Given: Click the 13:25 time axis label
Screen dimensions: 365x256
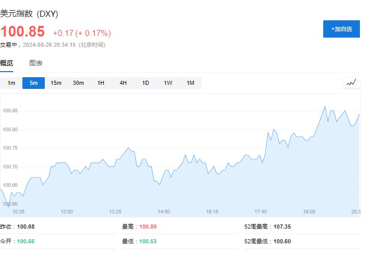Looking at the screenshot, I should 116,211.
